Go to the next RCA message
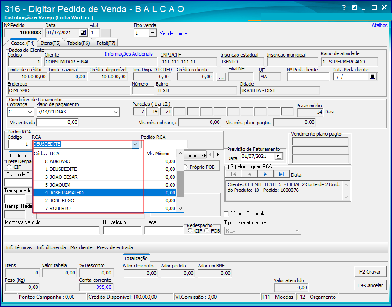The height and width of the screenshot is (307, 392). click(x=265, y=174)
